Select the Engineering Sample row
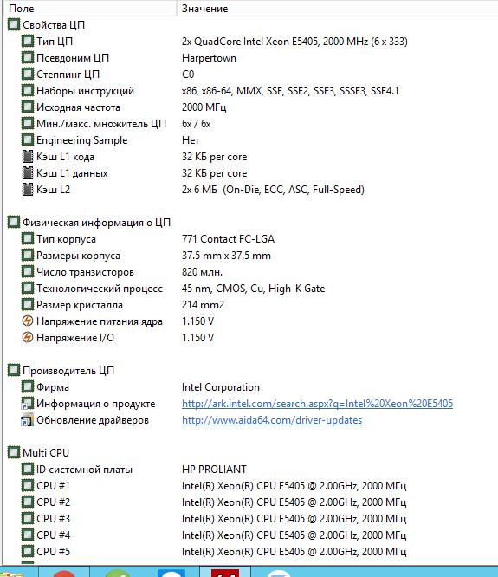 251,140
